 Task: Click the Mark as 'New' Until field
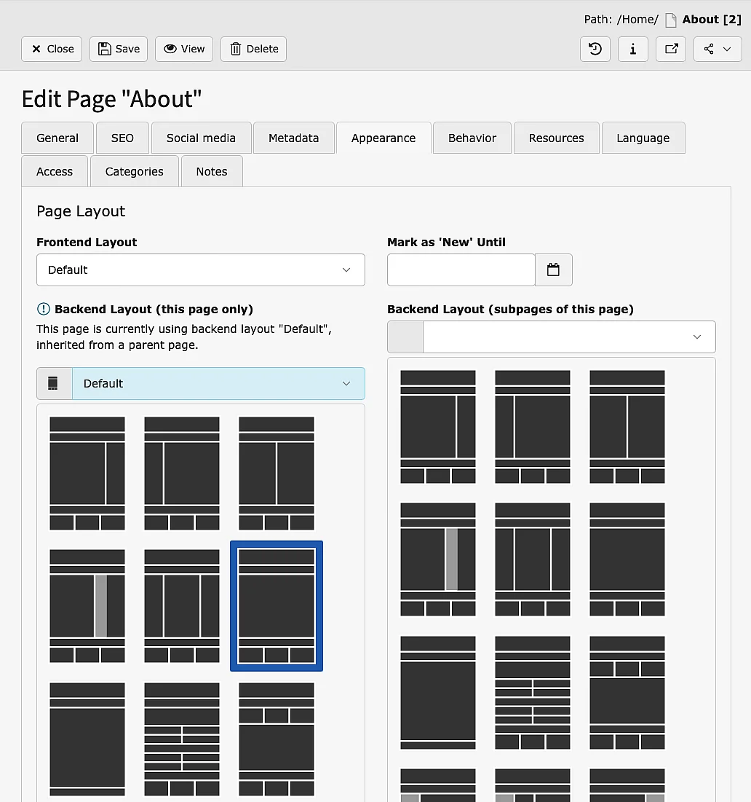tap(461, 270)
